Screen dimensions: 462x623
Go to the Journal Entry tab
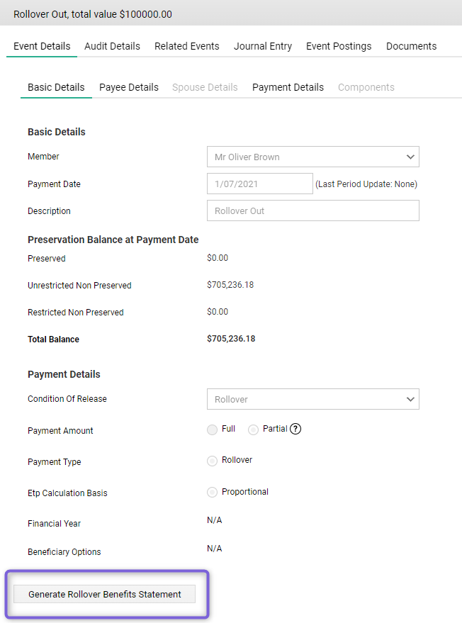262,46
